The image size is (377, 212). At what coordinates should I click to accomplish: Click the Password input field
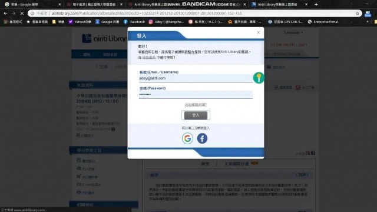196,94
